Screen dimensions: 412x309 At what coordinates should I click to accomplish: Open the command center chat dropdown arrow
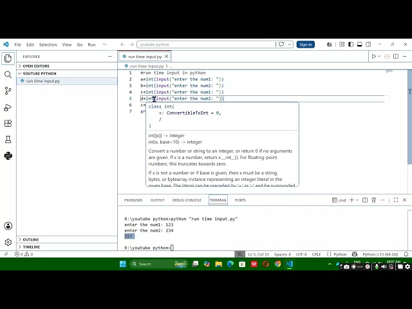tap(289, 44)
